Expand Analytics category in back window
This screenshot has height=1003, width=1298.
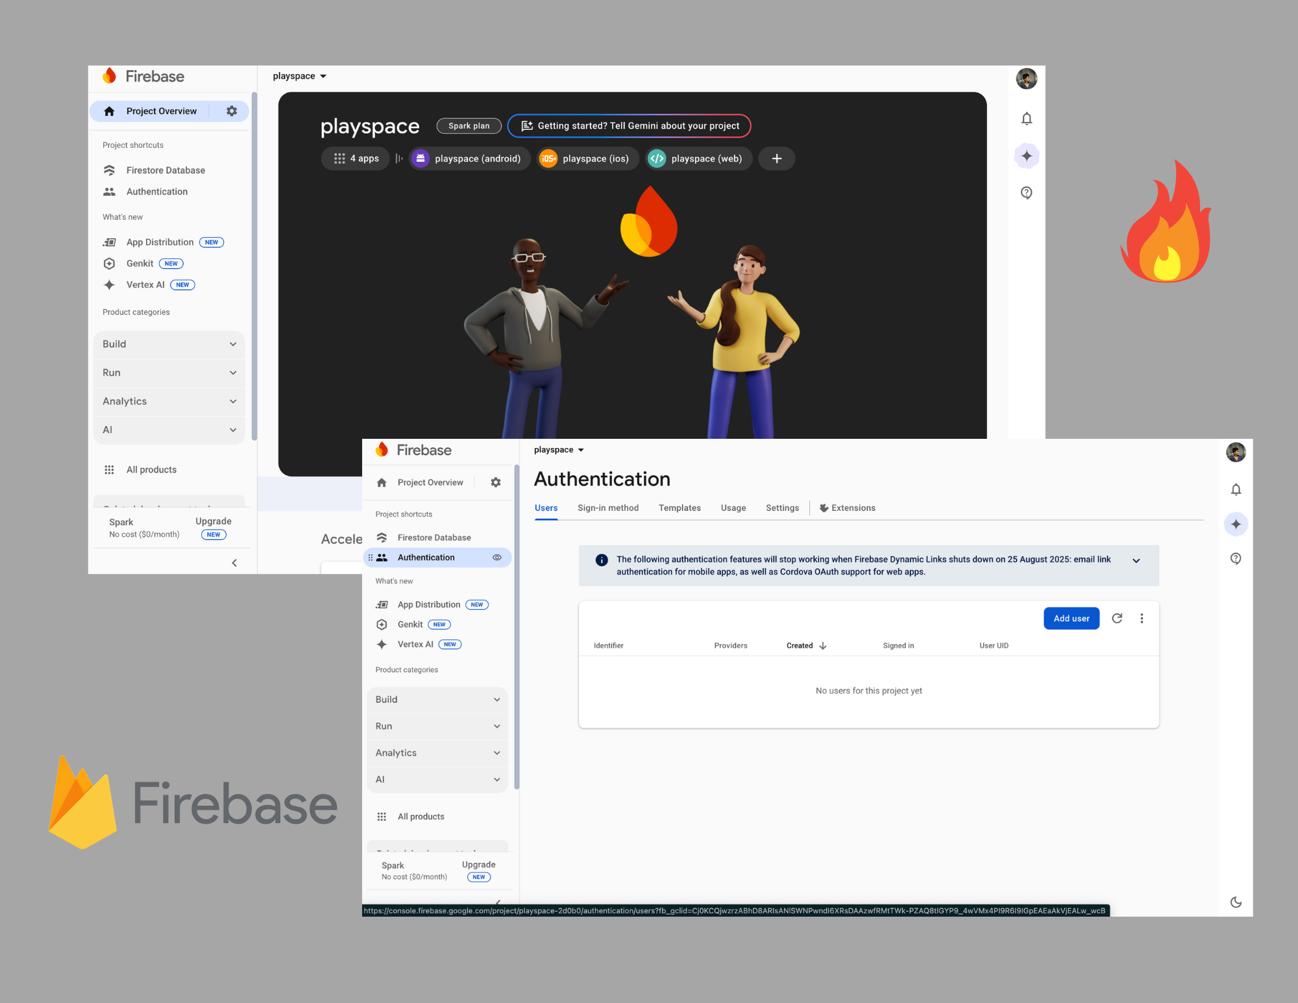tap(169, 401)
